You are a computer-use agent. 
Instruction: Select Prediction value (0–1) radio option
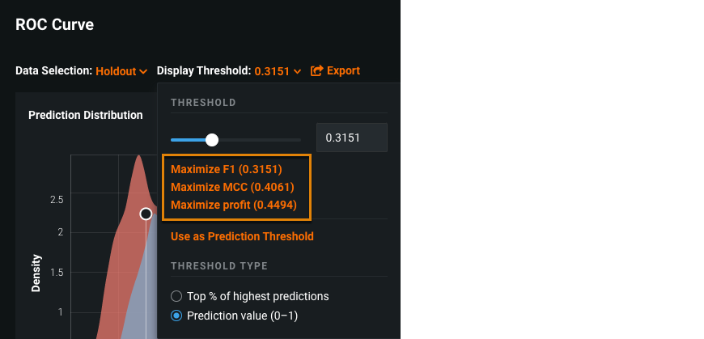176,316
